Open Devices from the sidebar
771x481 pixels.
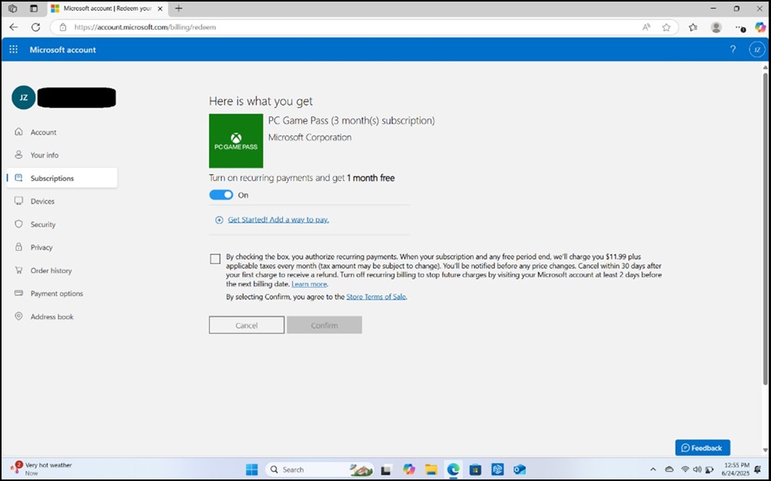[45, 201]
